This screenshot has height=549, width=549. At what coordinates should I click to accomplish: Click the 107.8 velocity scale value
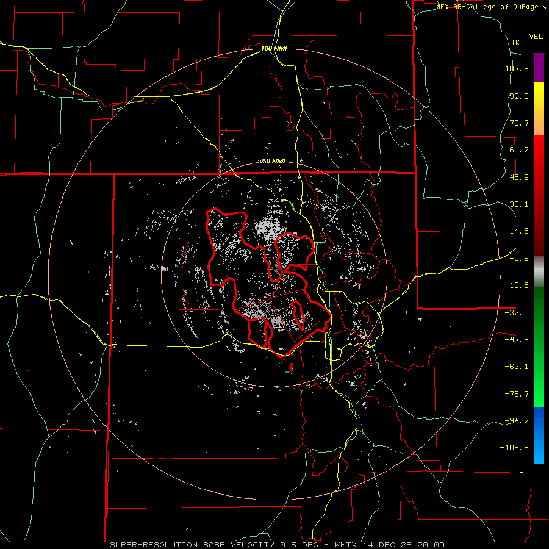[516, 69]
